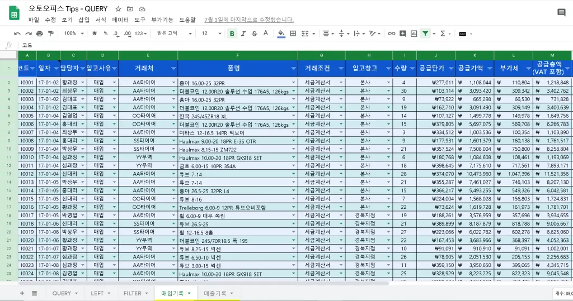Image resolution: width=573 pixels, height=301 pixels.
Task: Toggle the filter button in toolbar
Action: tap(425, 34)
